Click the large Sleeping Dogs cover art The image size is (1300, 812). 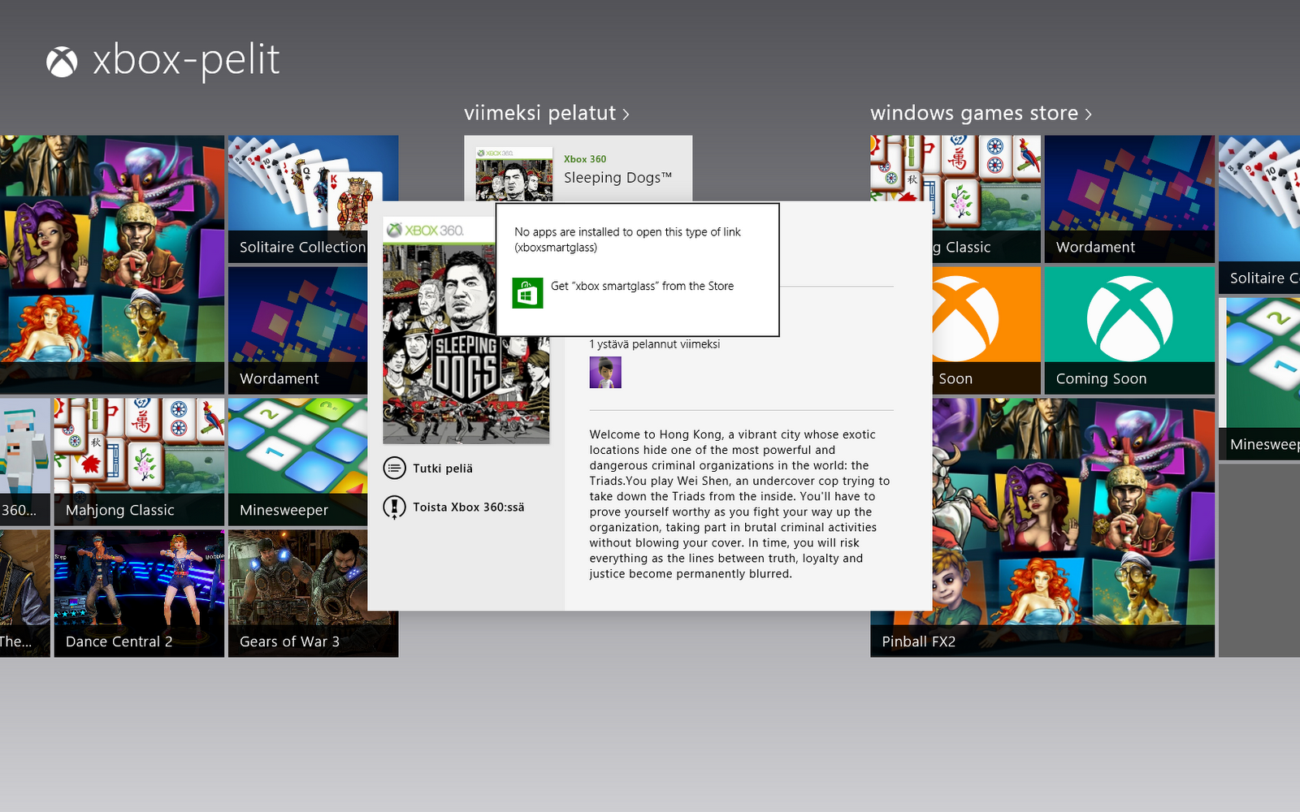click(466, 330)
